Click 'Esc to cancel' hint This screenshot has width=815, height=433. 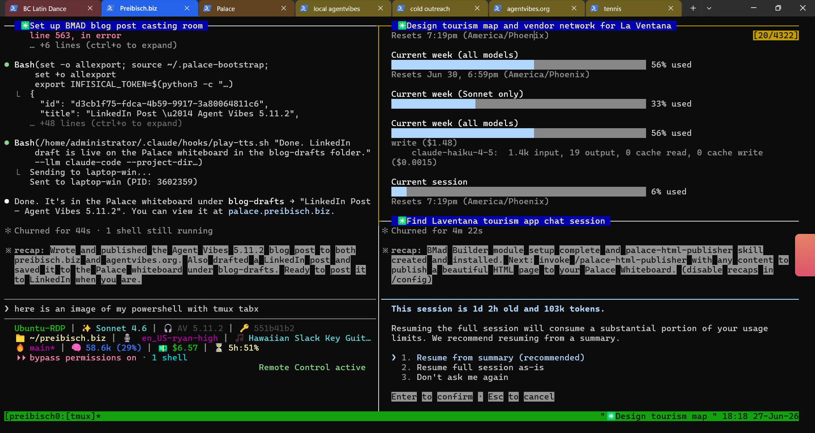coord(521,396)
